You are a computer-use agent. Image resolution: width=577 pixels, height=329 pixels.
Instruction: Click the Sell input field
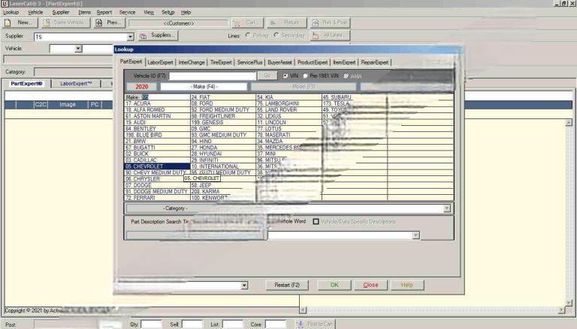(x=192, y=325)
